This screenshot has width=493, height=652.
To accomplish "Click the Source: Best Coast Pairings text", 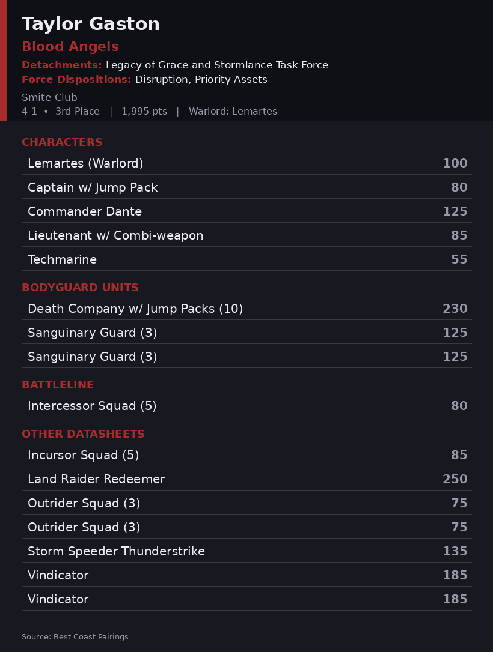I will 75,636.
